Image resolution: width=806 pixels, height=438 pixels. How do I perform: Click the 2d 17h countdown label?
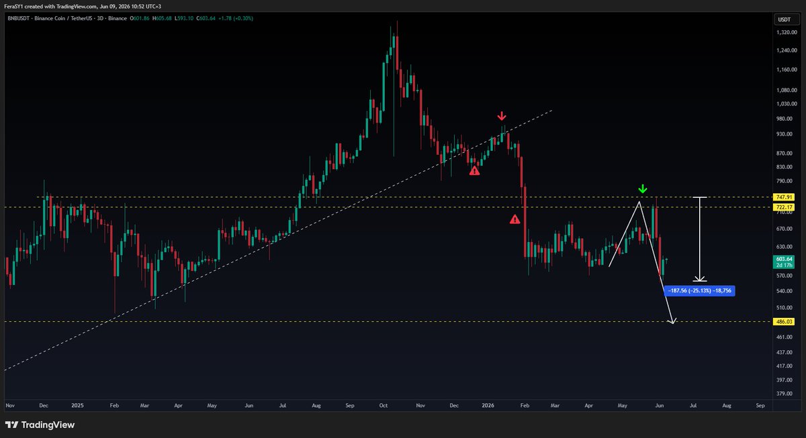pos(784,266)
